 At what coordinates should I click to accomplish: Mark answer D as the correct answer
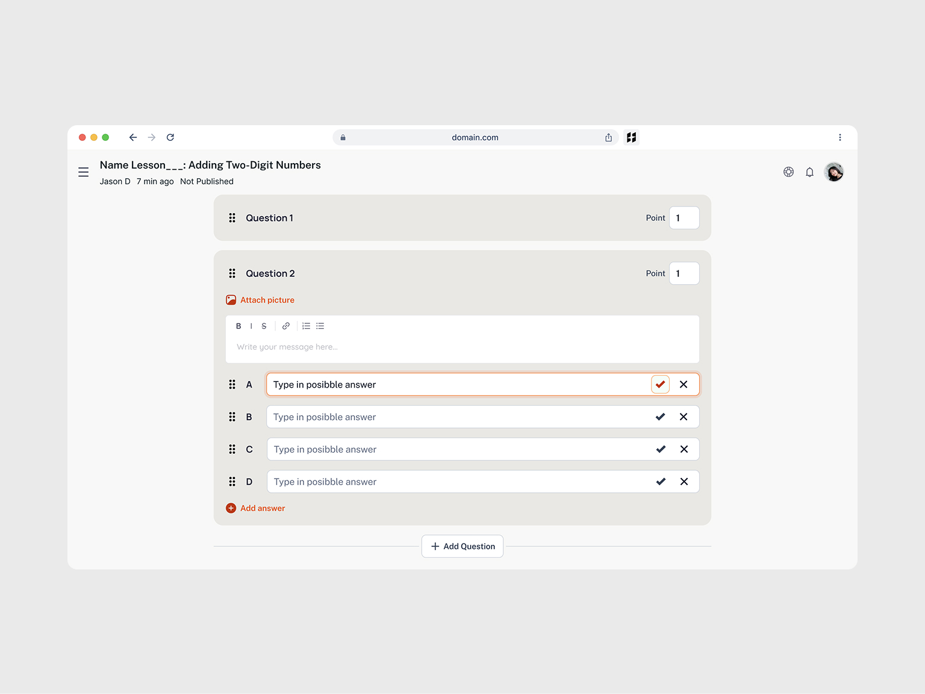[660, 482]
